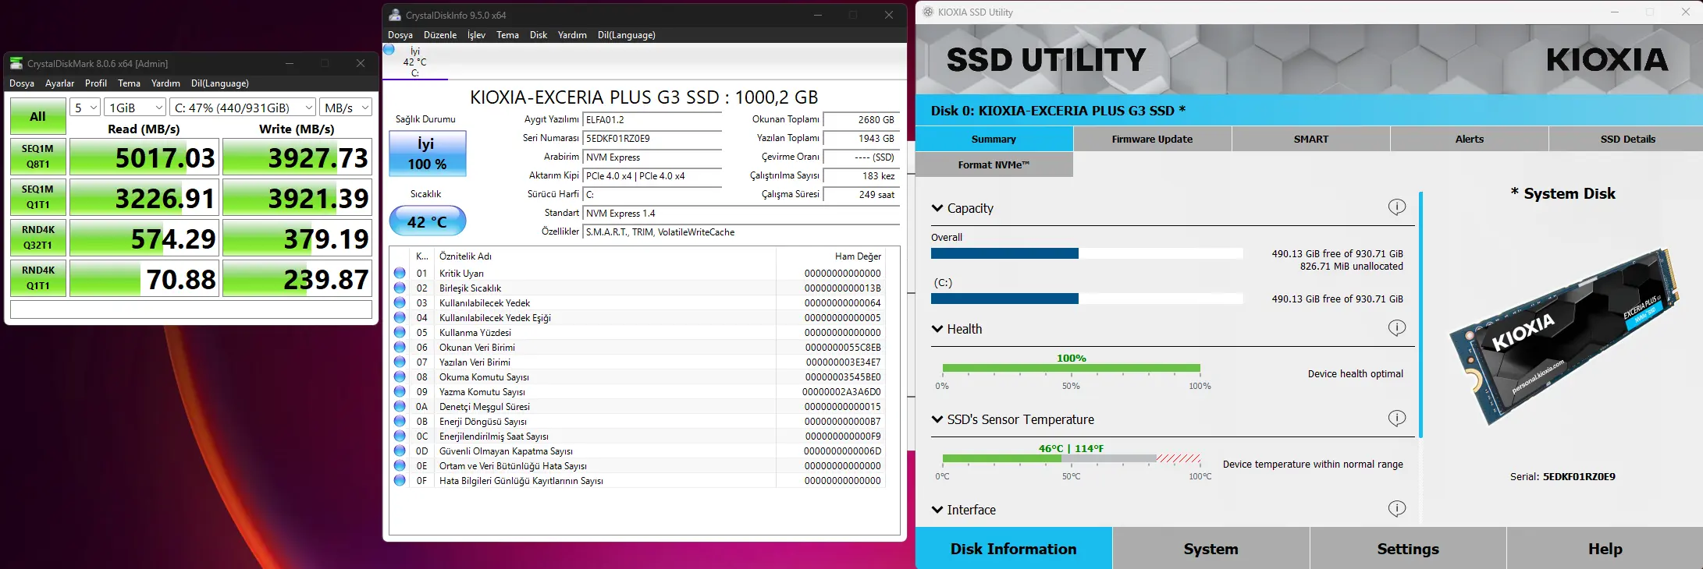Click the SSD's Sensor Temperature info icon
Screen dimensions: 1703x569
(1397, 418)
